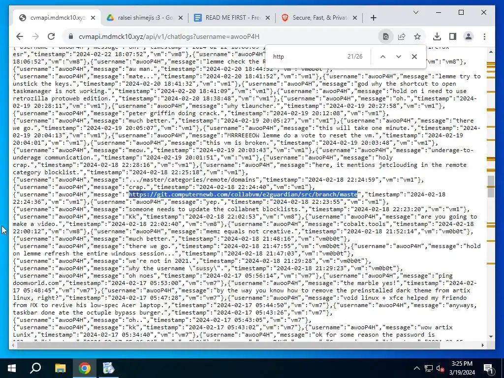Open the muted volume tray icon
The width and height of the screenshot is (504, 378).
[x=441, y=368]
